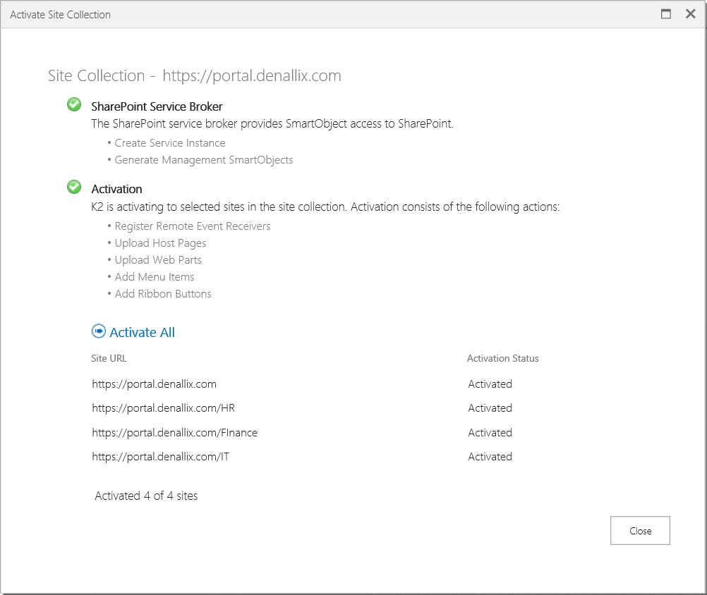707x595 pixels.
Task: Click the Site URL column header
Action: [109, 359]
